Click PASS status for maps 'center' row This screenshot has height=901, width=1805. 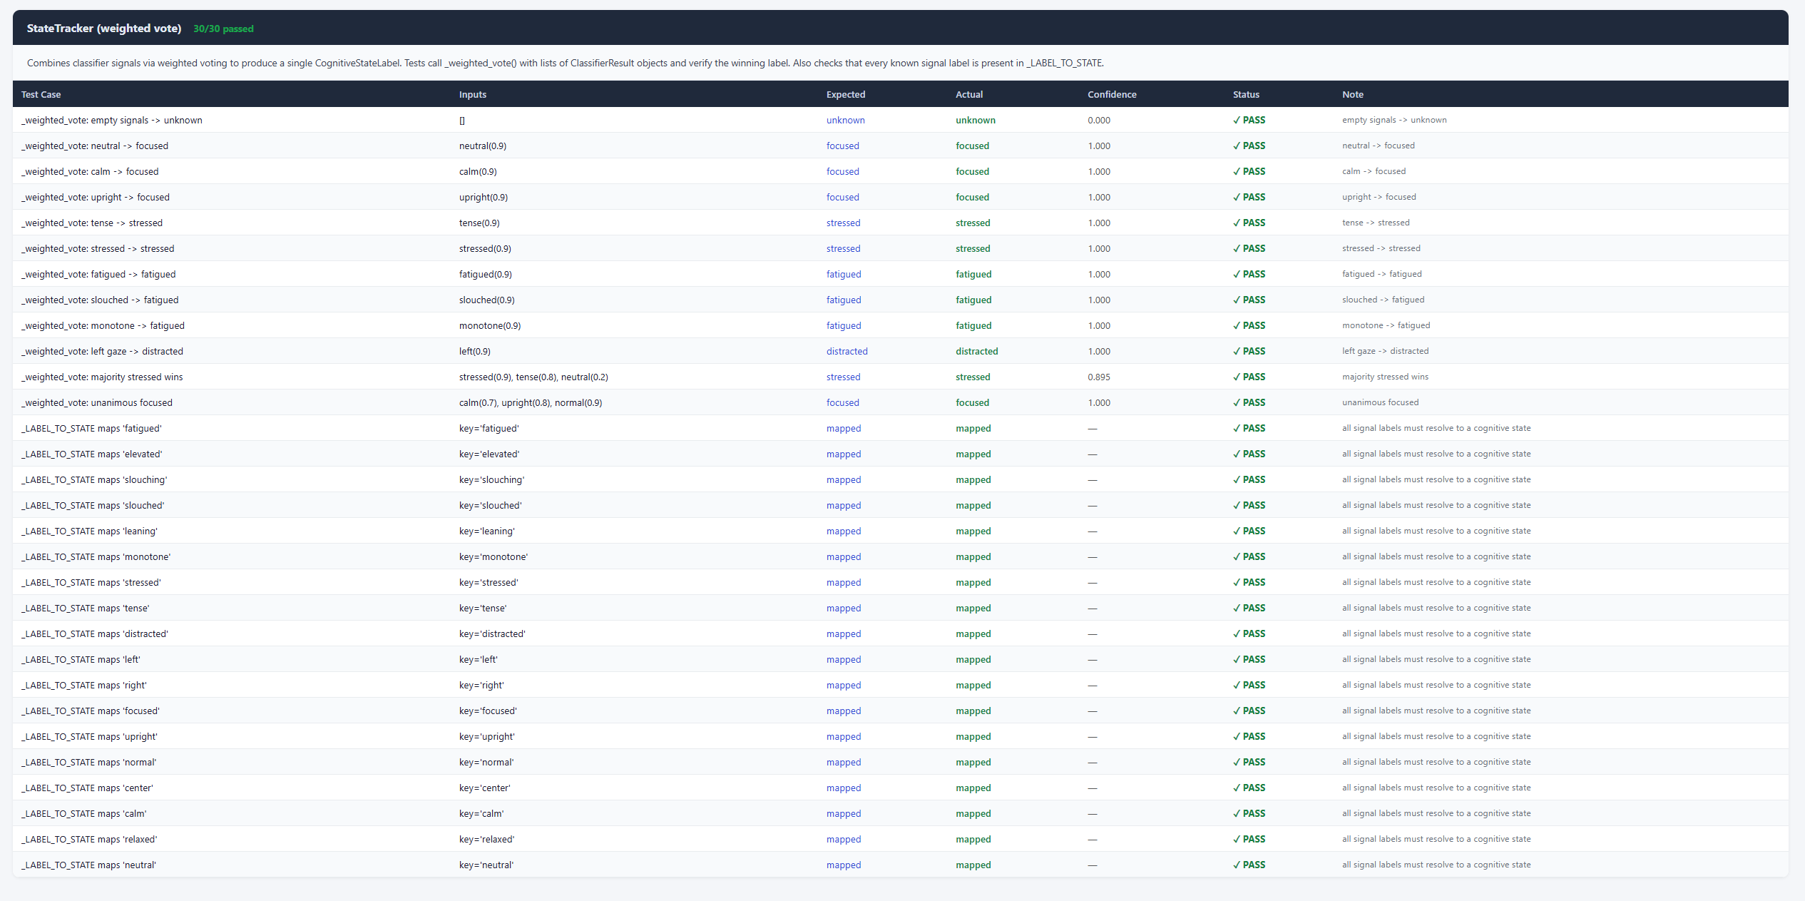[x=1249, y=788]
